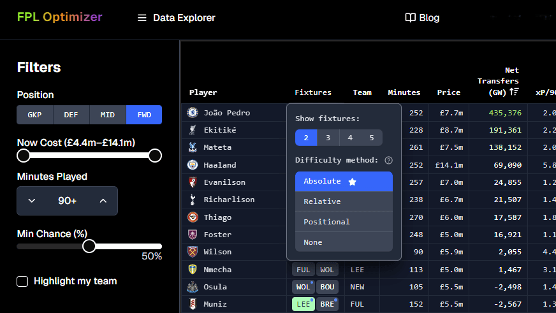The image size is (556, 313).
Task: Click the Liverpool badge beside Ekitiké
Action: [193, 130]
